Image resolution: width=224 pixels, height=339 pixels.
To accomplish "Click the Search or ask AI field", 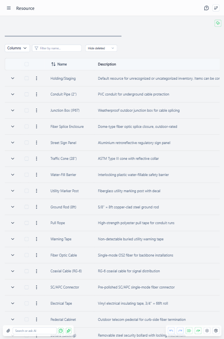I will coord(35,331).
